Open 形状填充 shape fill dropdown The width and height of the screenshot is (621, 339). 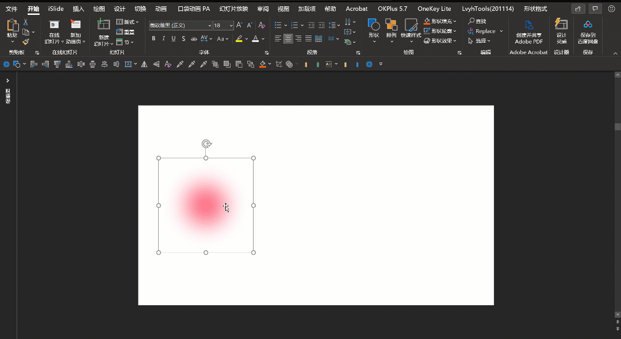click(x=440, y=21)
